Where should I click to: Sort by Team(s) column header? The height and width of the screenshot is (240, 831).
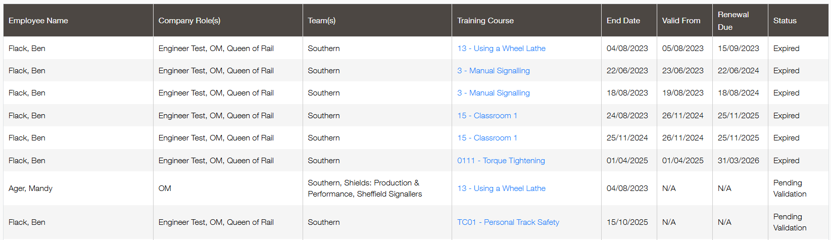pos(322,21)
